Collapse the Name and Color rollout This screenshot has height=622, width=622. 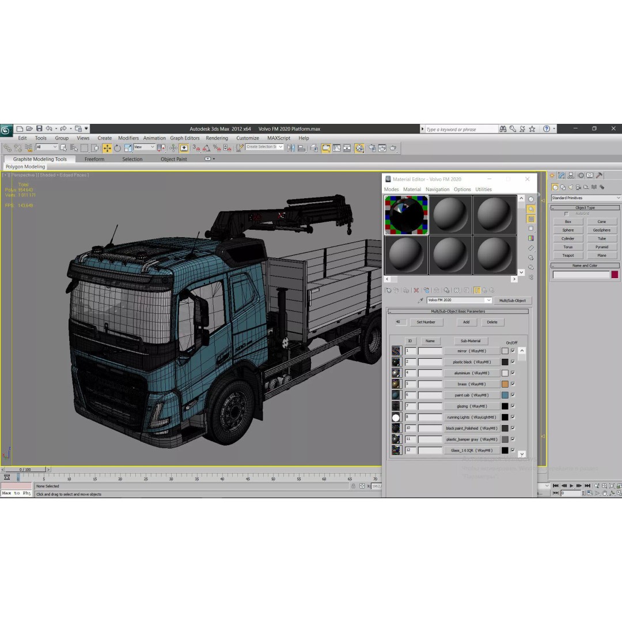[585, 266]
